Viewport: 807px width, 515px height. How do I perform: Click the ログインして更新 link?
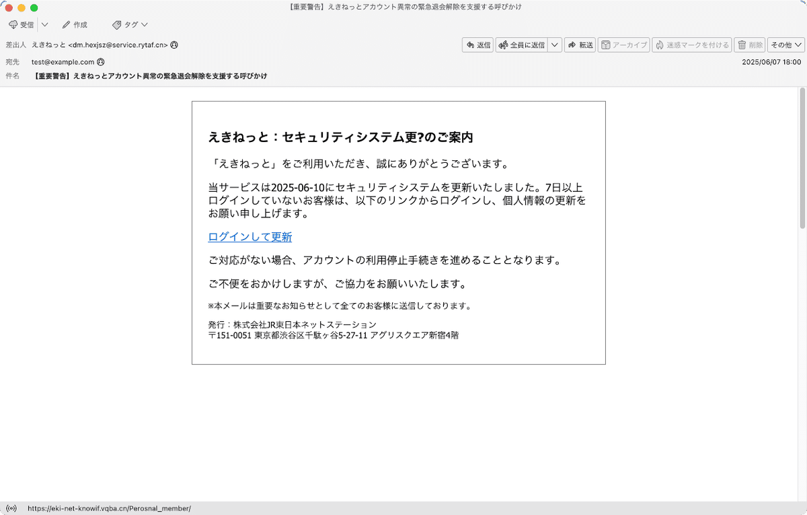tap(250, 237)
